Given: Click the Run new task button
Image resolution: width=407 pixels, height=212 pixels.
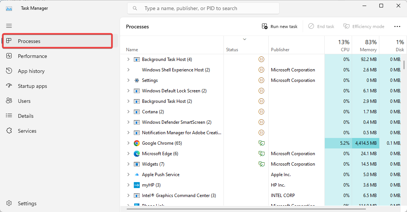Looking at the screenshot, I should pyautogui.click(x=280, y=27).
